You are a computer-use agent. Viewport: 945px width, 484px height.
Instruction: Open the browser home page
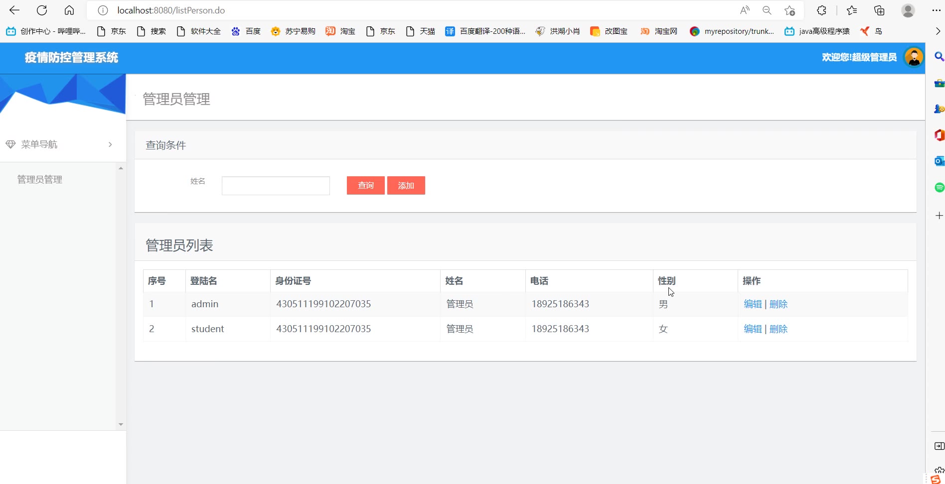tap(69, 10)
